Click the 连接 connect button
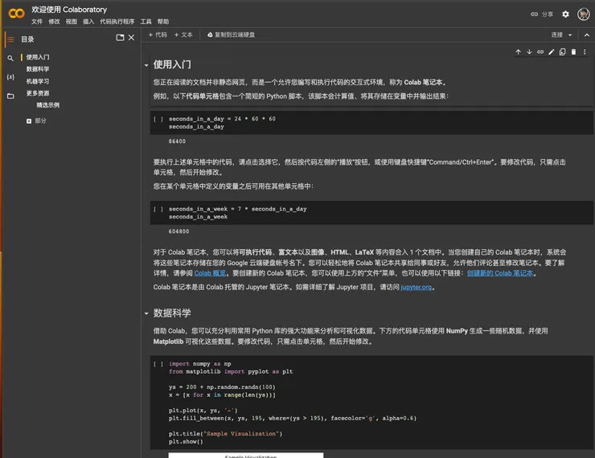 (556, 35)
